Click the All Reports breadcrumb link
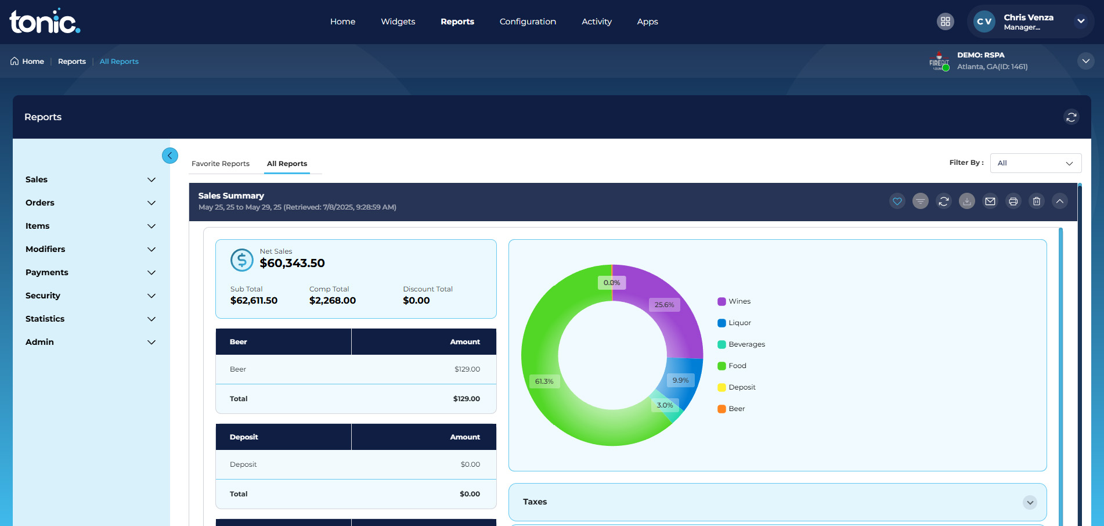 (119, 62)
